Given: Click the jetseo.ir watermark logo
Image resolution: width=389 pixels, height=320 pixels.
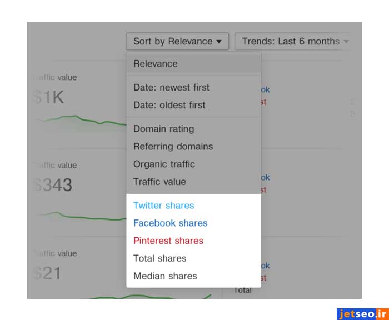Looking at the screenshot, I should click(x=362, y=313).
